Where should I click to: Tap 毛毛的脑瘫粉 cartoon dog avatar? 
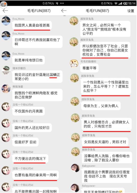click(x=74, y=63)
